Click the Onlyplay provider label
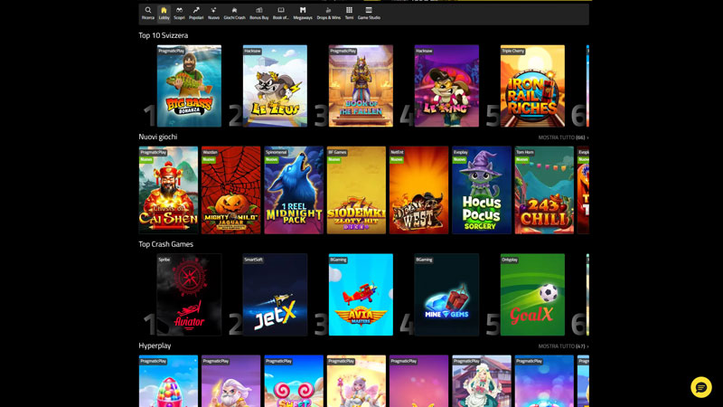 (x=510, y=260)
